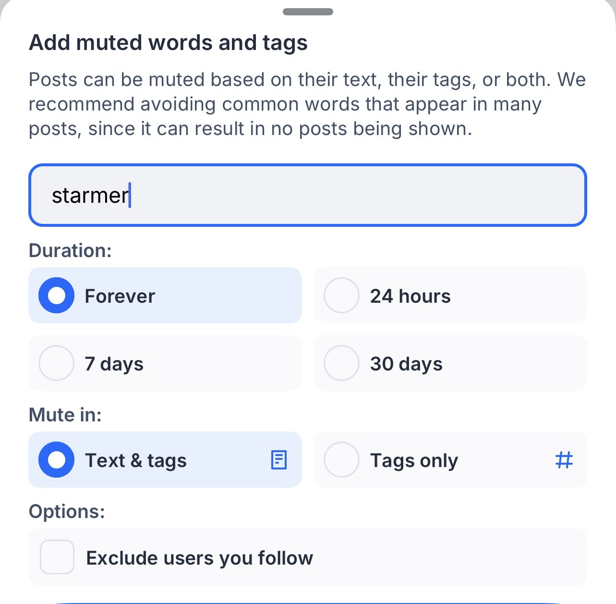Tap the "7 days" option label
Viewport: 616px width, 604px height.
tap(114, 364)
